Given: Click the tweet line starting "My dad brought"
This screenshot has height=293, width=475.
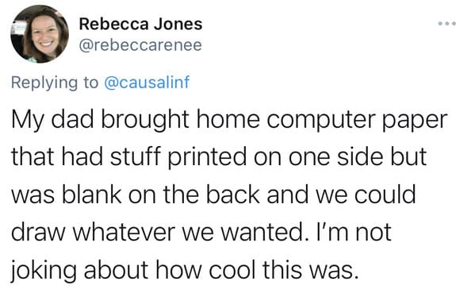Looking at the screenshot, I should pos(229,120).
